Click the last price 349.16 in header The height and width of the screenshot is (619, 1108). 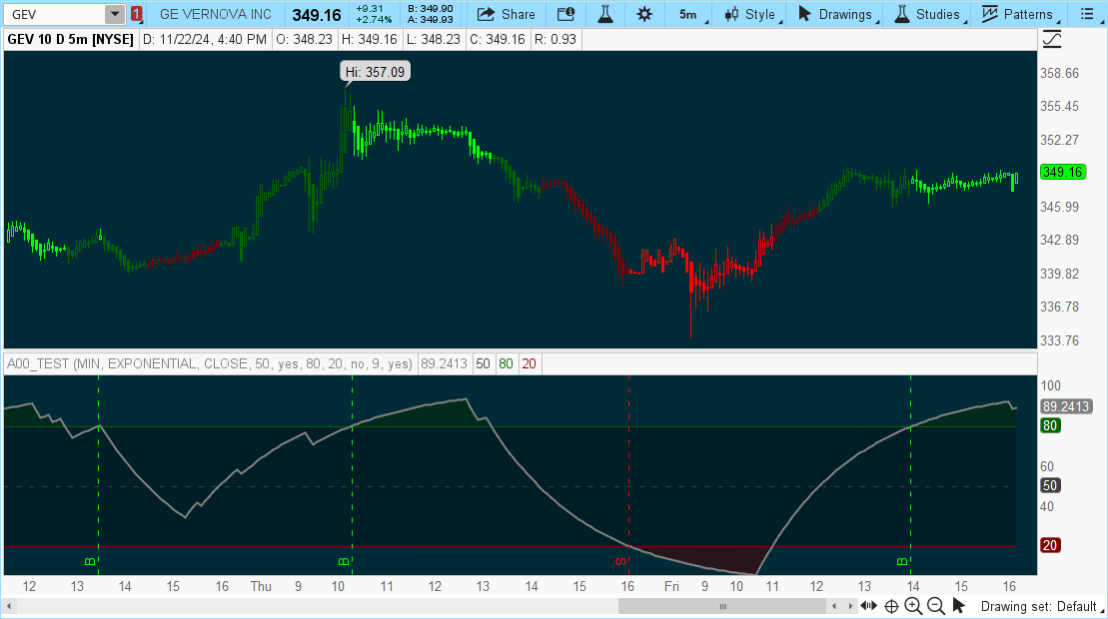(x=317, y=15)
